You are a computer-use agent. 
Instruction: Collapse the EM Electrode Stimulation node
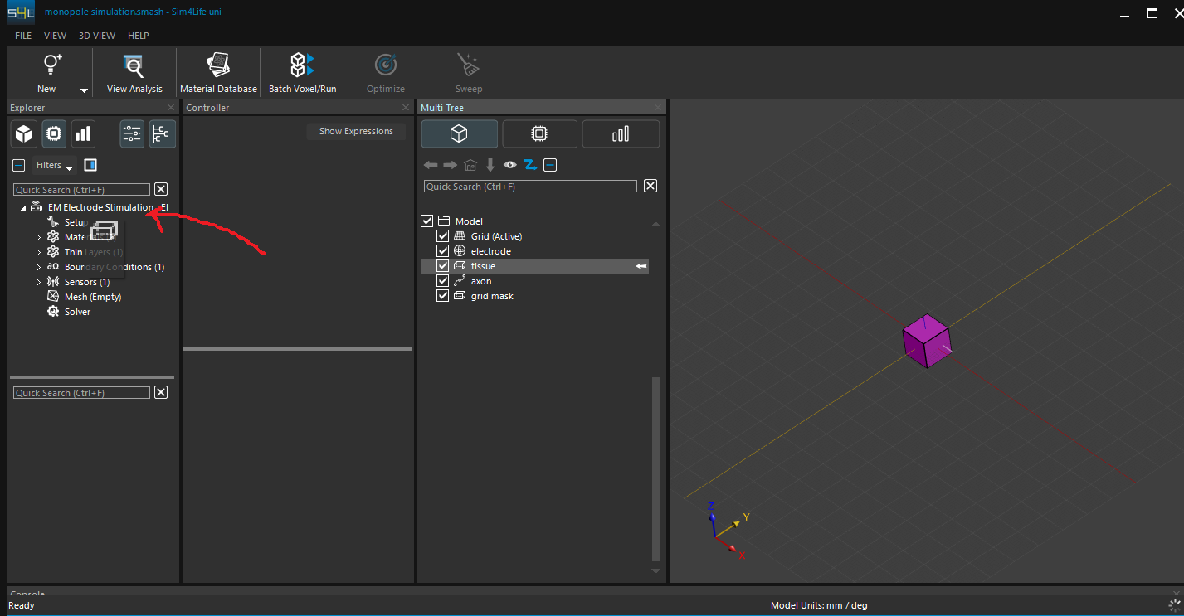tap(23, 208)
